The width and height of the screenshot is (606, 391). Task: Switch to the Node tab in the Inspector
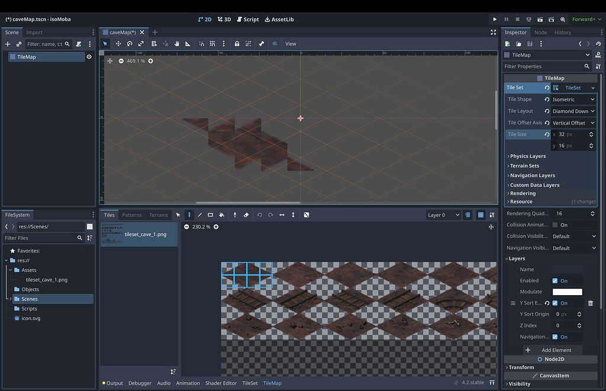[x=540, y=32]
